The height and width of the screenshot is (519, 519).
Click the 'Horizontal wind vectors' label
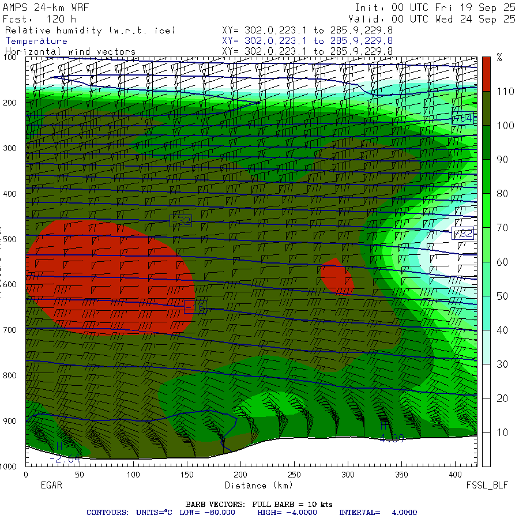(x=70, y=52)
